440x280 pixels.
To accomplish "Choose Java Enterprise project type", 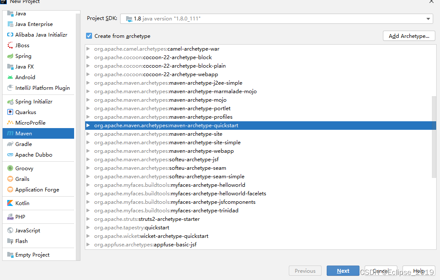I will coord(38,24).
